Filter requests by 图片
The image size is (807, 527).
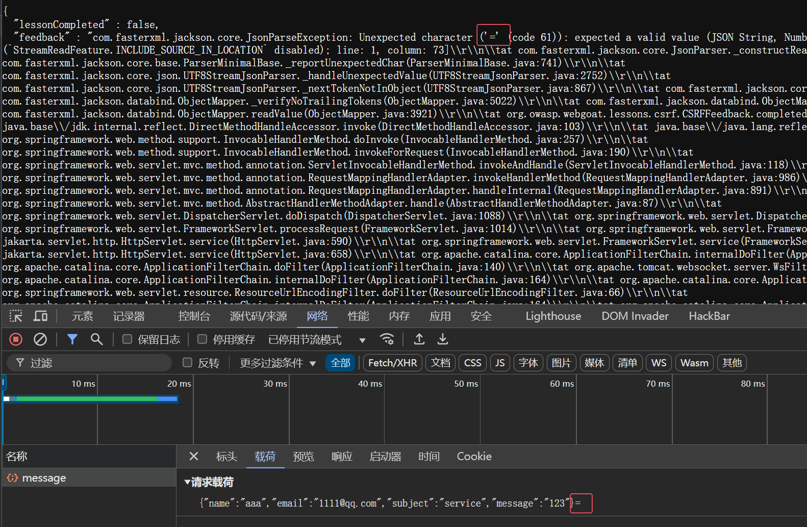coord(561,363)
